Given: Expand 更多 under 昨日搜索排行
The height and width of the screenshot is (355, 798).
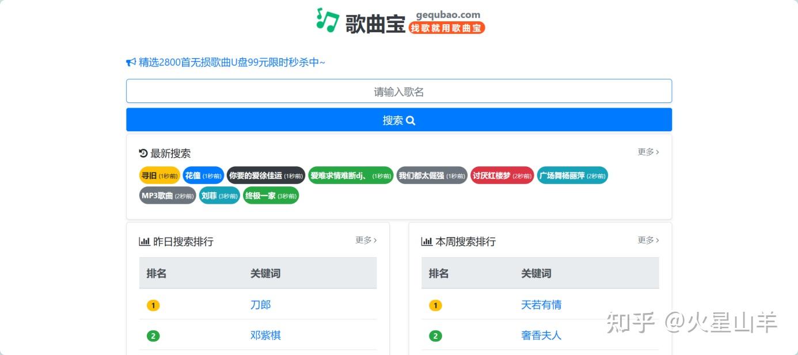Looking at the screenshot, I should [x=364, y=241].
